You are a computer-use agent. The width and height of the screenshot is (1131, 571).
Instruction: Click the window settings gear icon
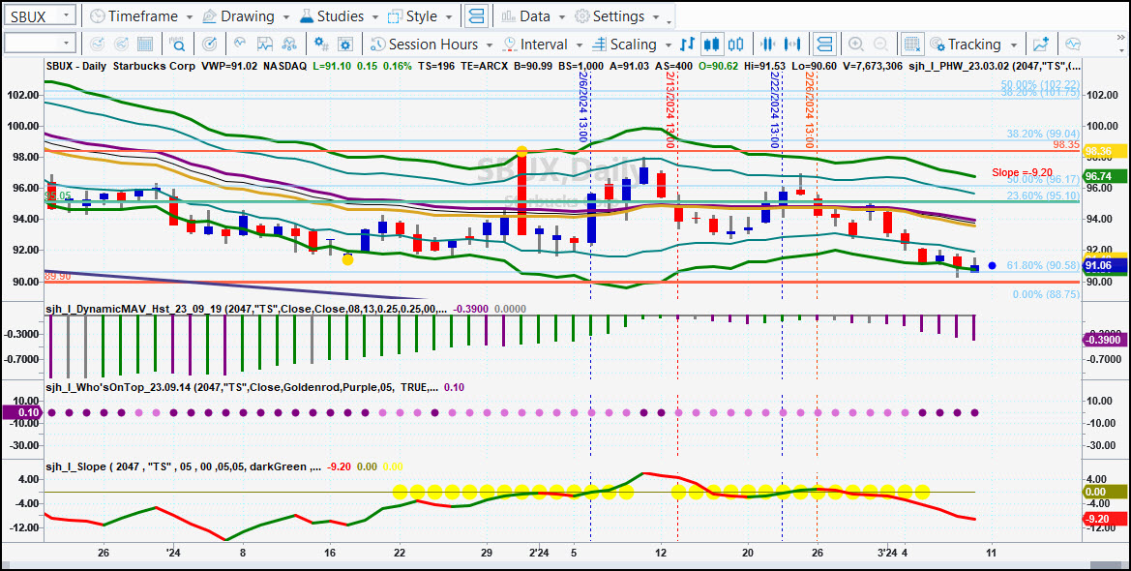[x=345, y=44]
